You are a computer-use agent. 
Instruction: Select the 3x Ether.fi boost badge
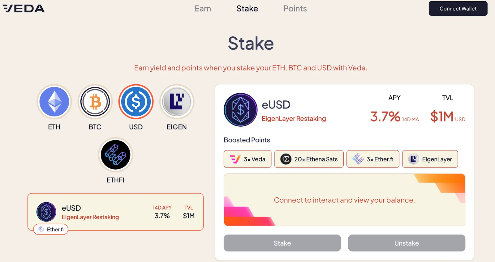[373, 159]
